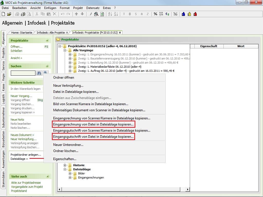Click the Dateiablage » sidebar link
Viewport: 263px width, 197px height.
19,159
